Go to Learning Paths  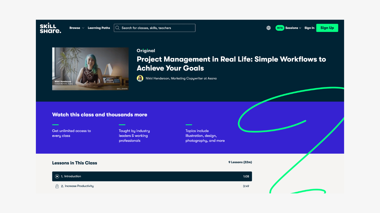click(99, 28)
